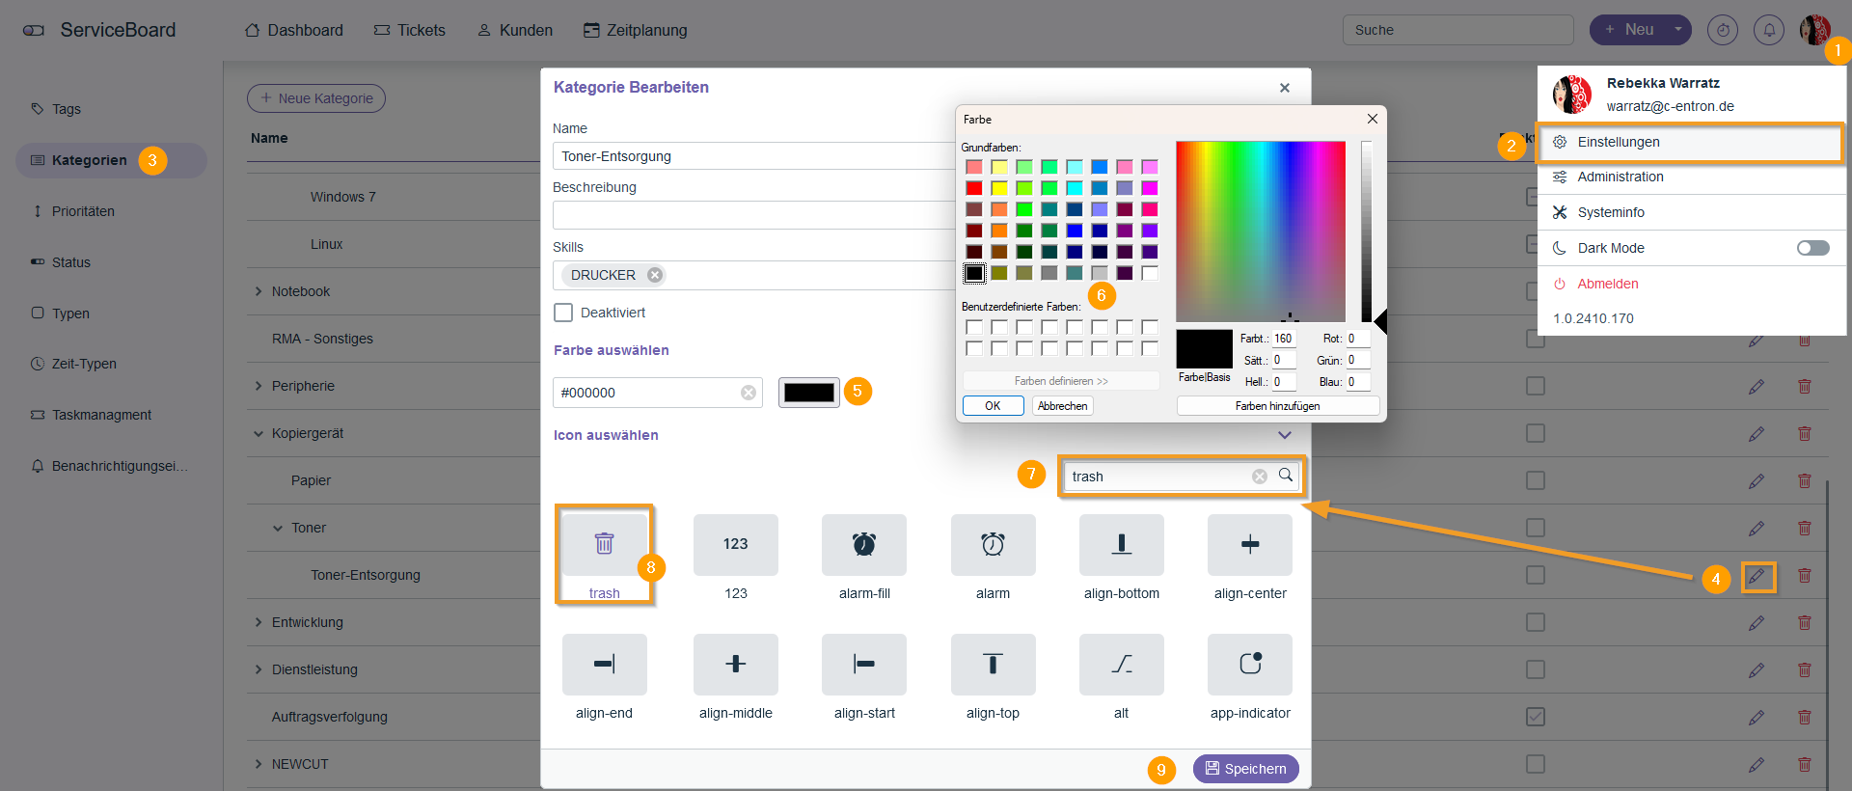Viewport: 1852px width, 791px height.
Task: Check the Deaktiviert checkbox
Action: pyautogui.click(x=563, y=313)
